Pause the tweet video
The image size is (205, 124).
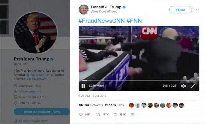tap(83, 86)
